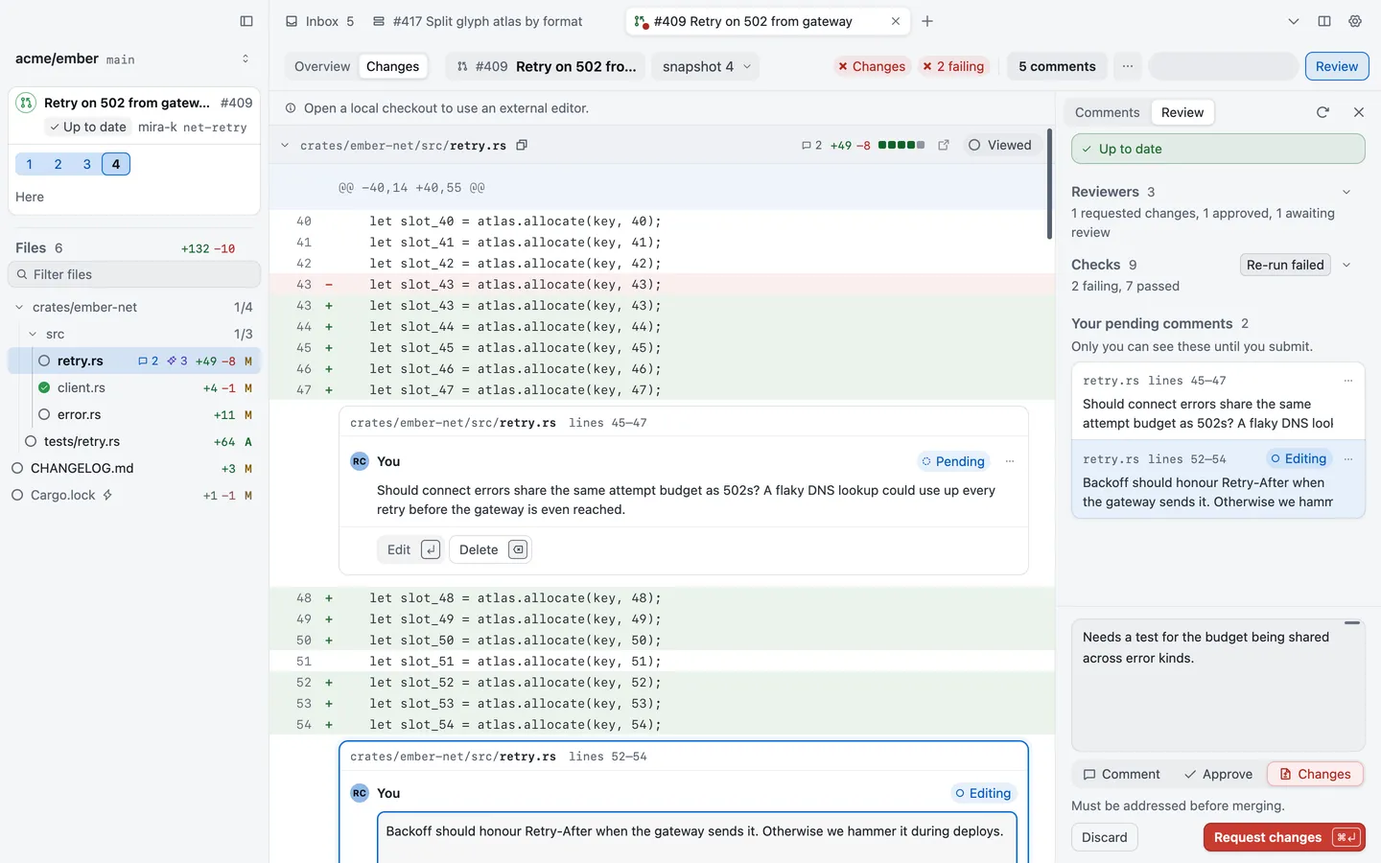
Task: Open the Inbox tab
Action: 320,21
